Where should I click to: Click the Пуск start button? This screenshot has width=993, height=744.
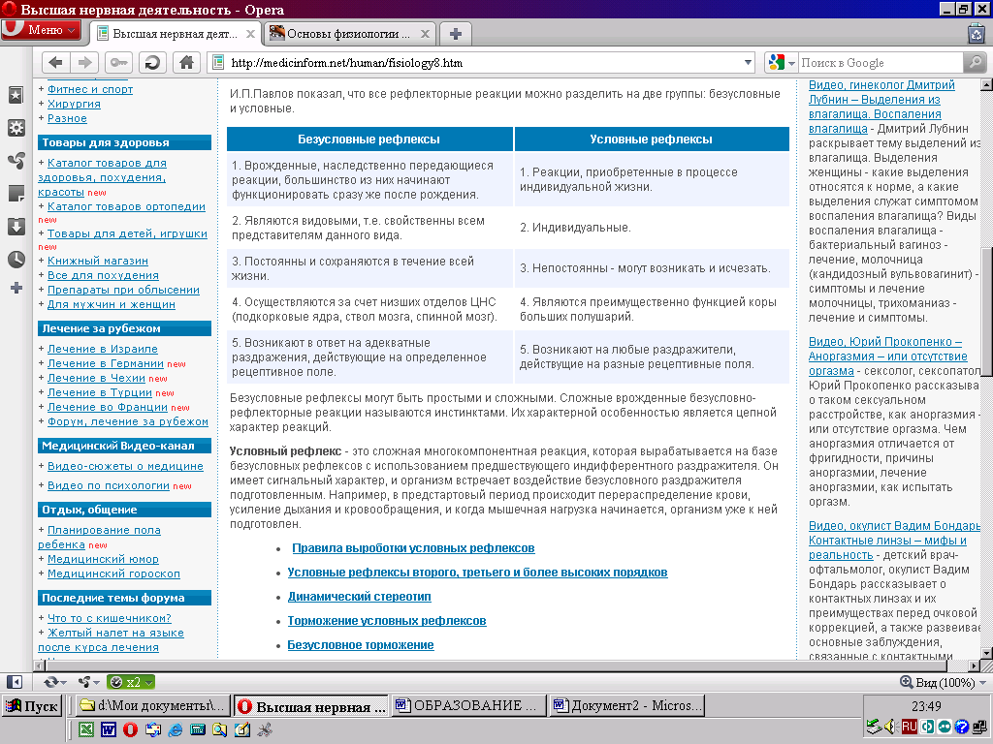[32, 705]
